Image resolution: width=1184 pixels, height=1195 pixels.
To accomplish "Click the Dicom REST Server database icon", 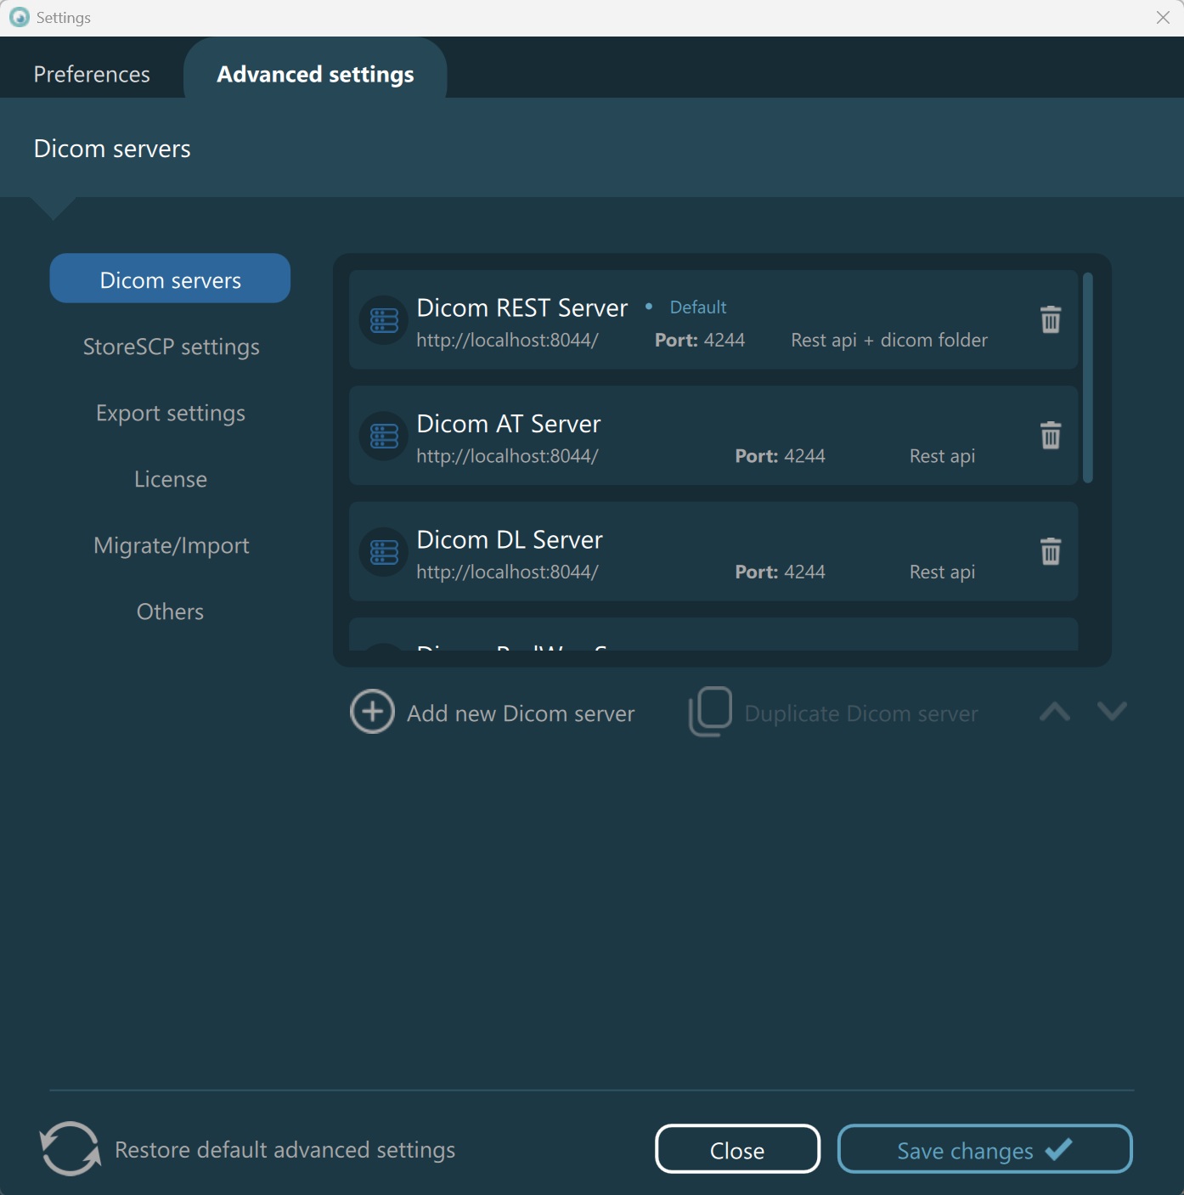I will click(384, 320).
